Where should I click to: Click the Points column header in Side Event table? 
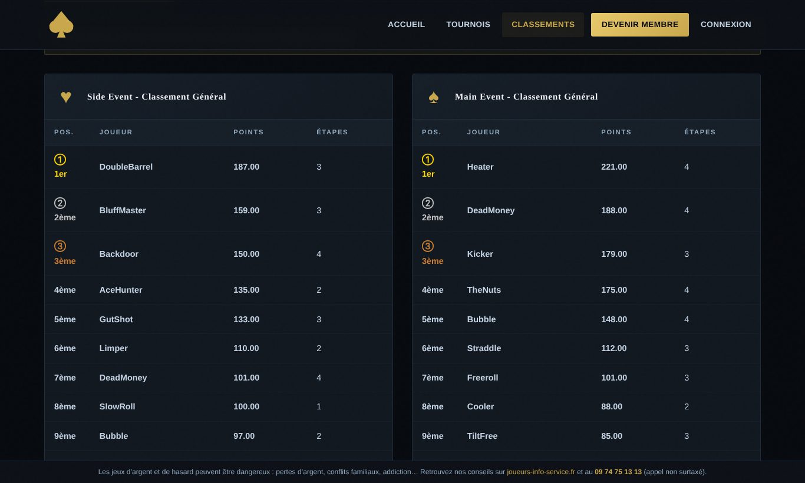(249, 132)
